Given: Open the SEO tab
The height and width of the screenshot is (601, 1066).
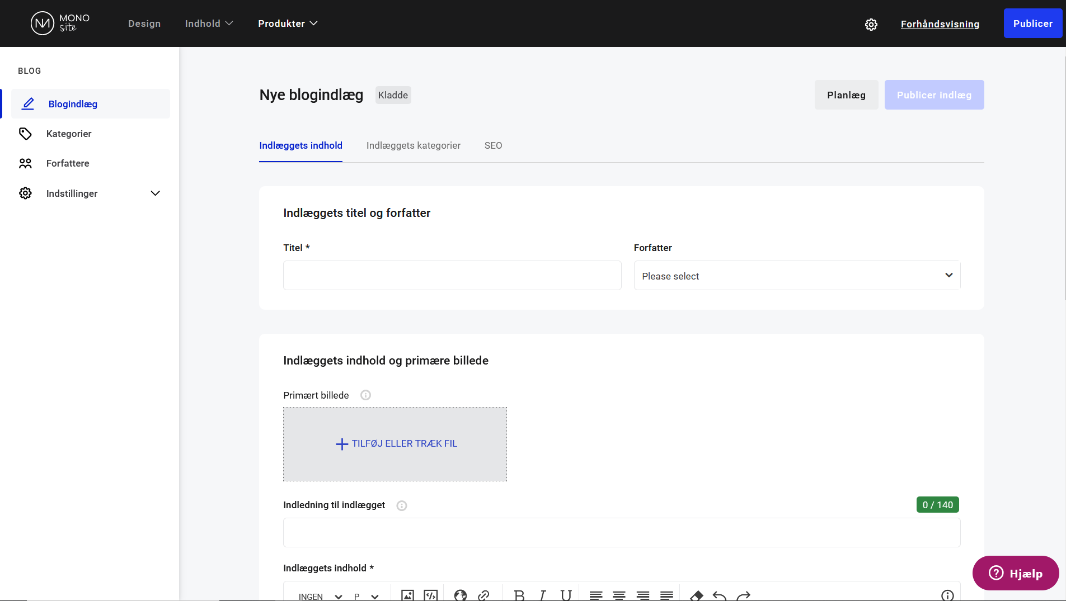Looking at the screenshot, I should tap(493, 145).
